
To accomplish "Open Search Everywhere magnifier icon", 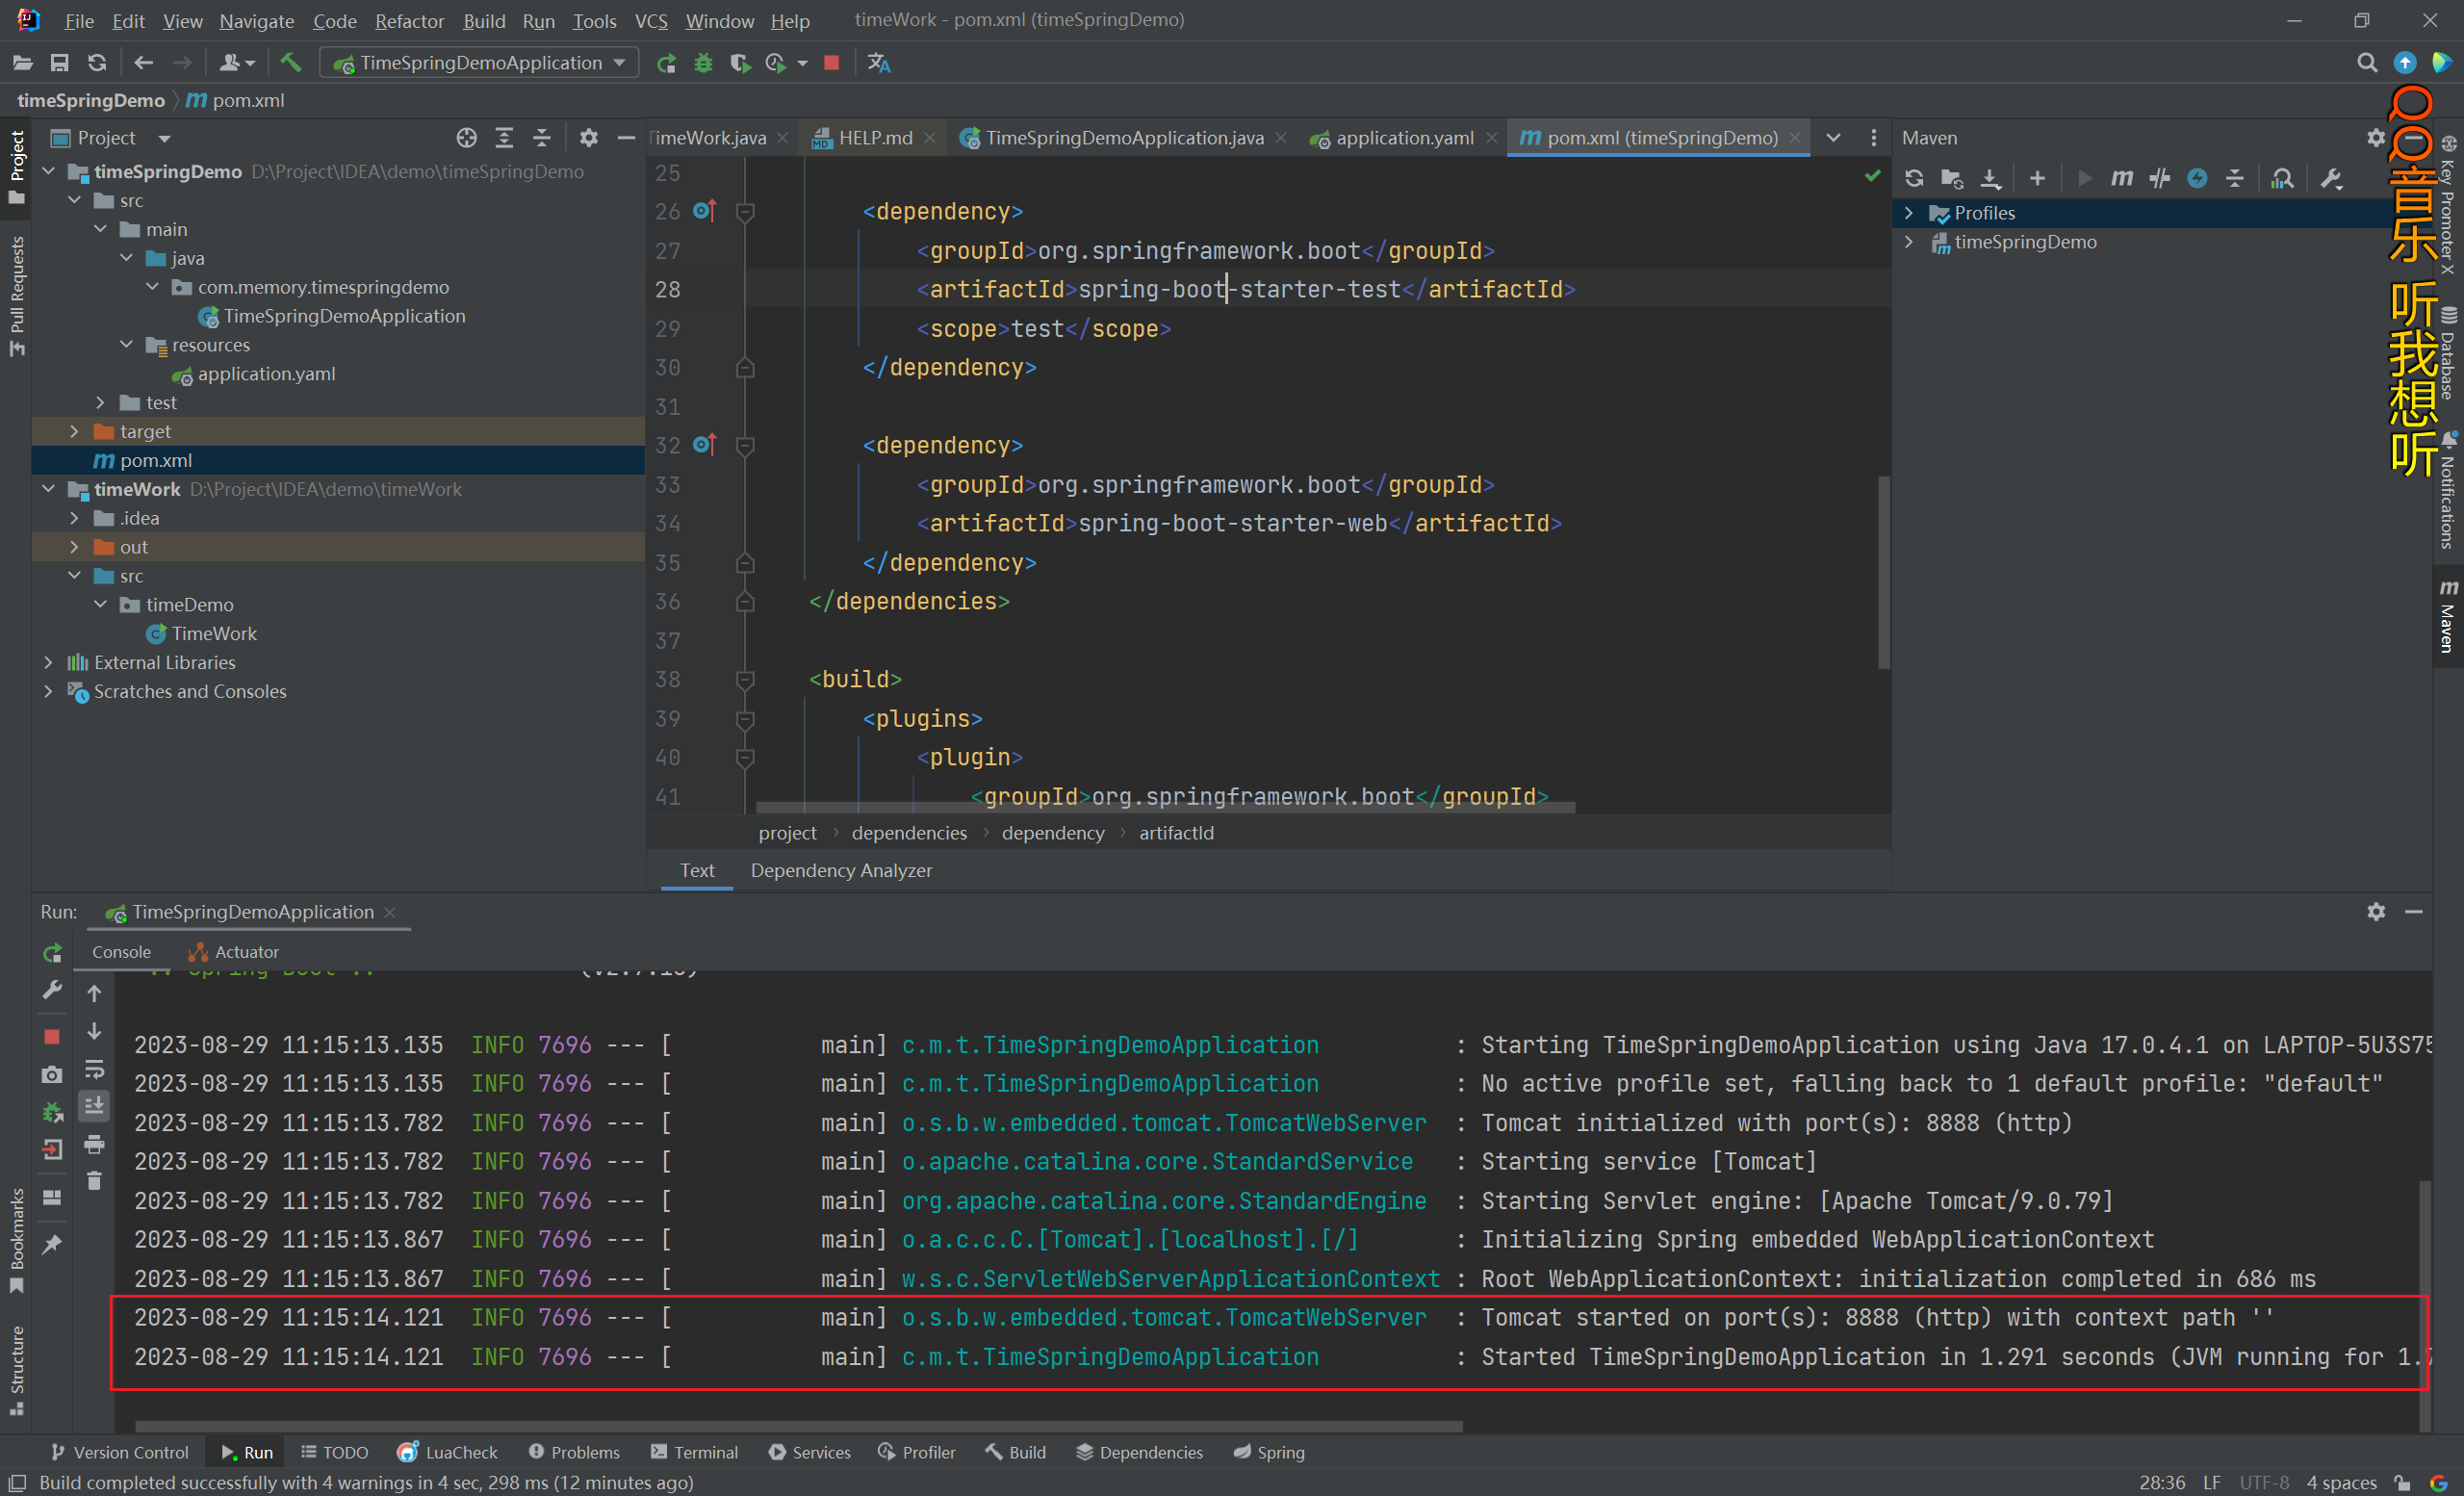I will tap(2366, 63).
